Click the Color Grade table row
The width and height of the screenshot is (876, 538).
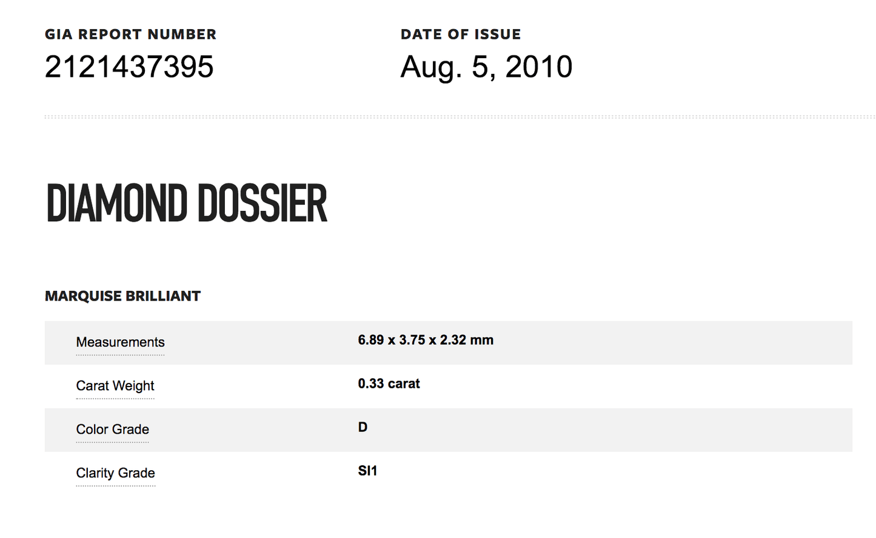click(449, 430)
